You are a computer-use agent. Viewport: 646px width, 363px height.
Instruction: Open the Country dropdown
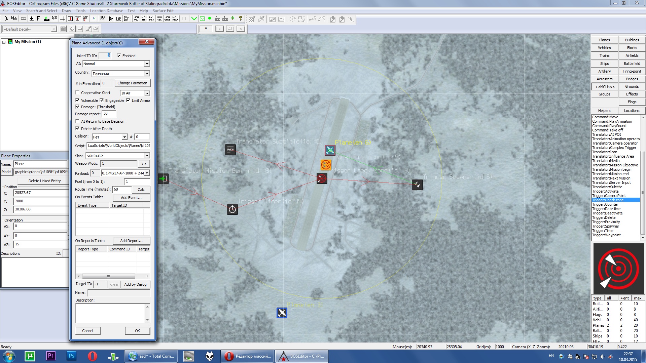147,74
